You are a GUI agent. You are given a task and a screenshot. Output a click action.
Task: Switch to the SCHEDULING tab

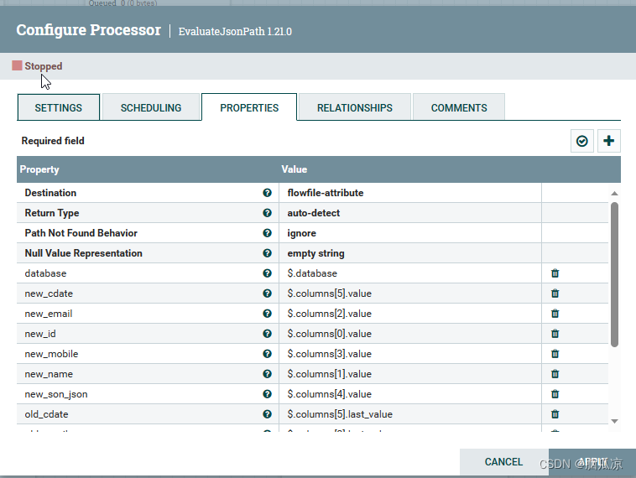[x=151, y=107]
